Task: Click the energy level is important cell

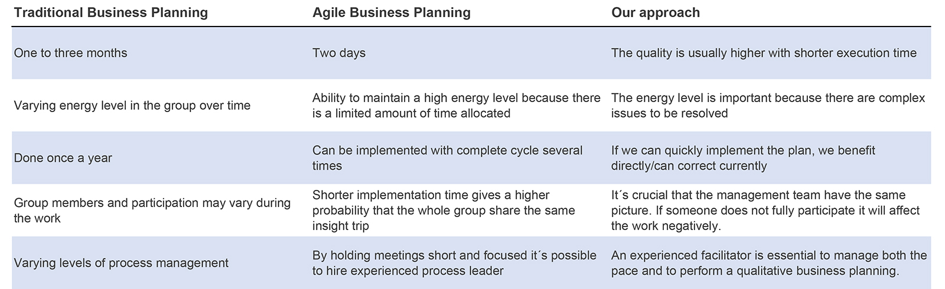Action: click(x=768, y=106)
